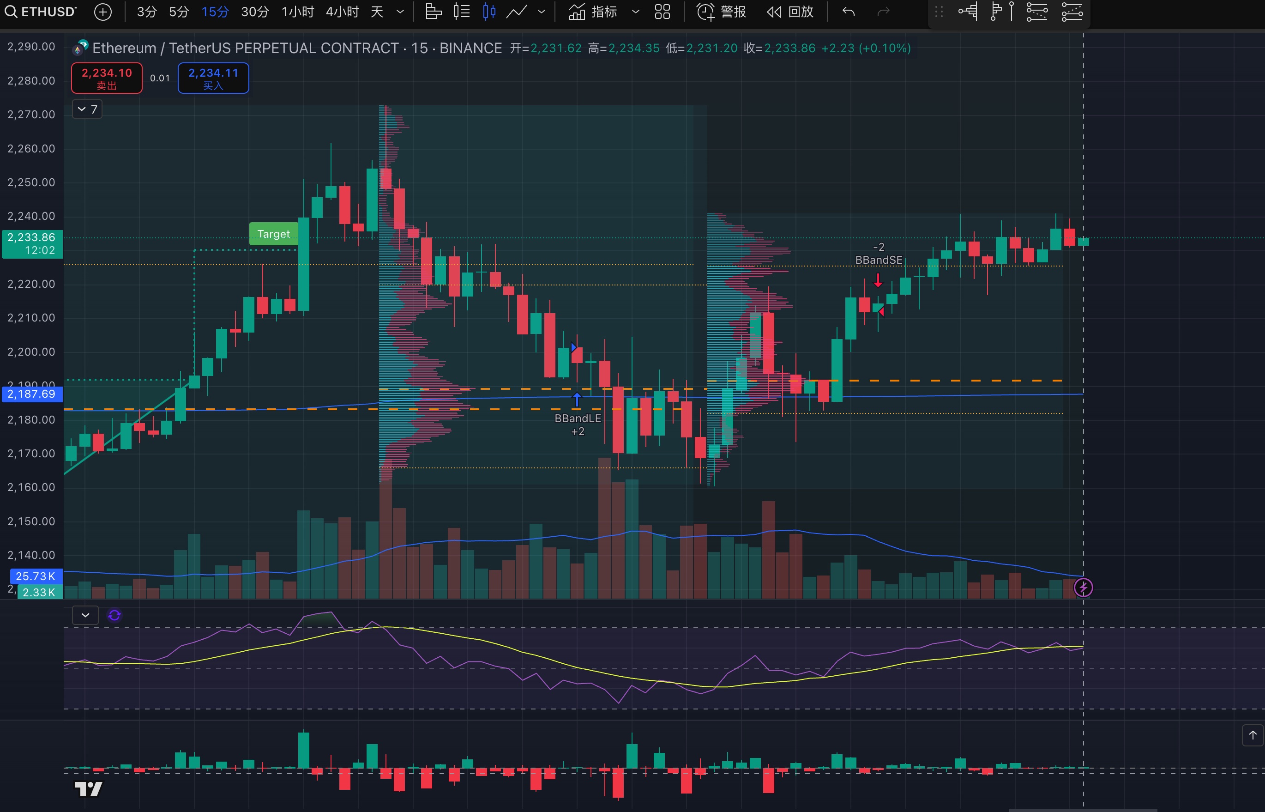Click the red 卖出 sell button
Viewport: 1265px width, 812px height.
click(x=107, y=78)
